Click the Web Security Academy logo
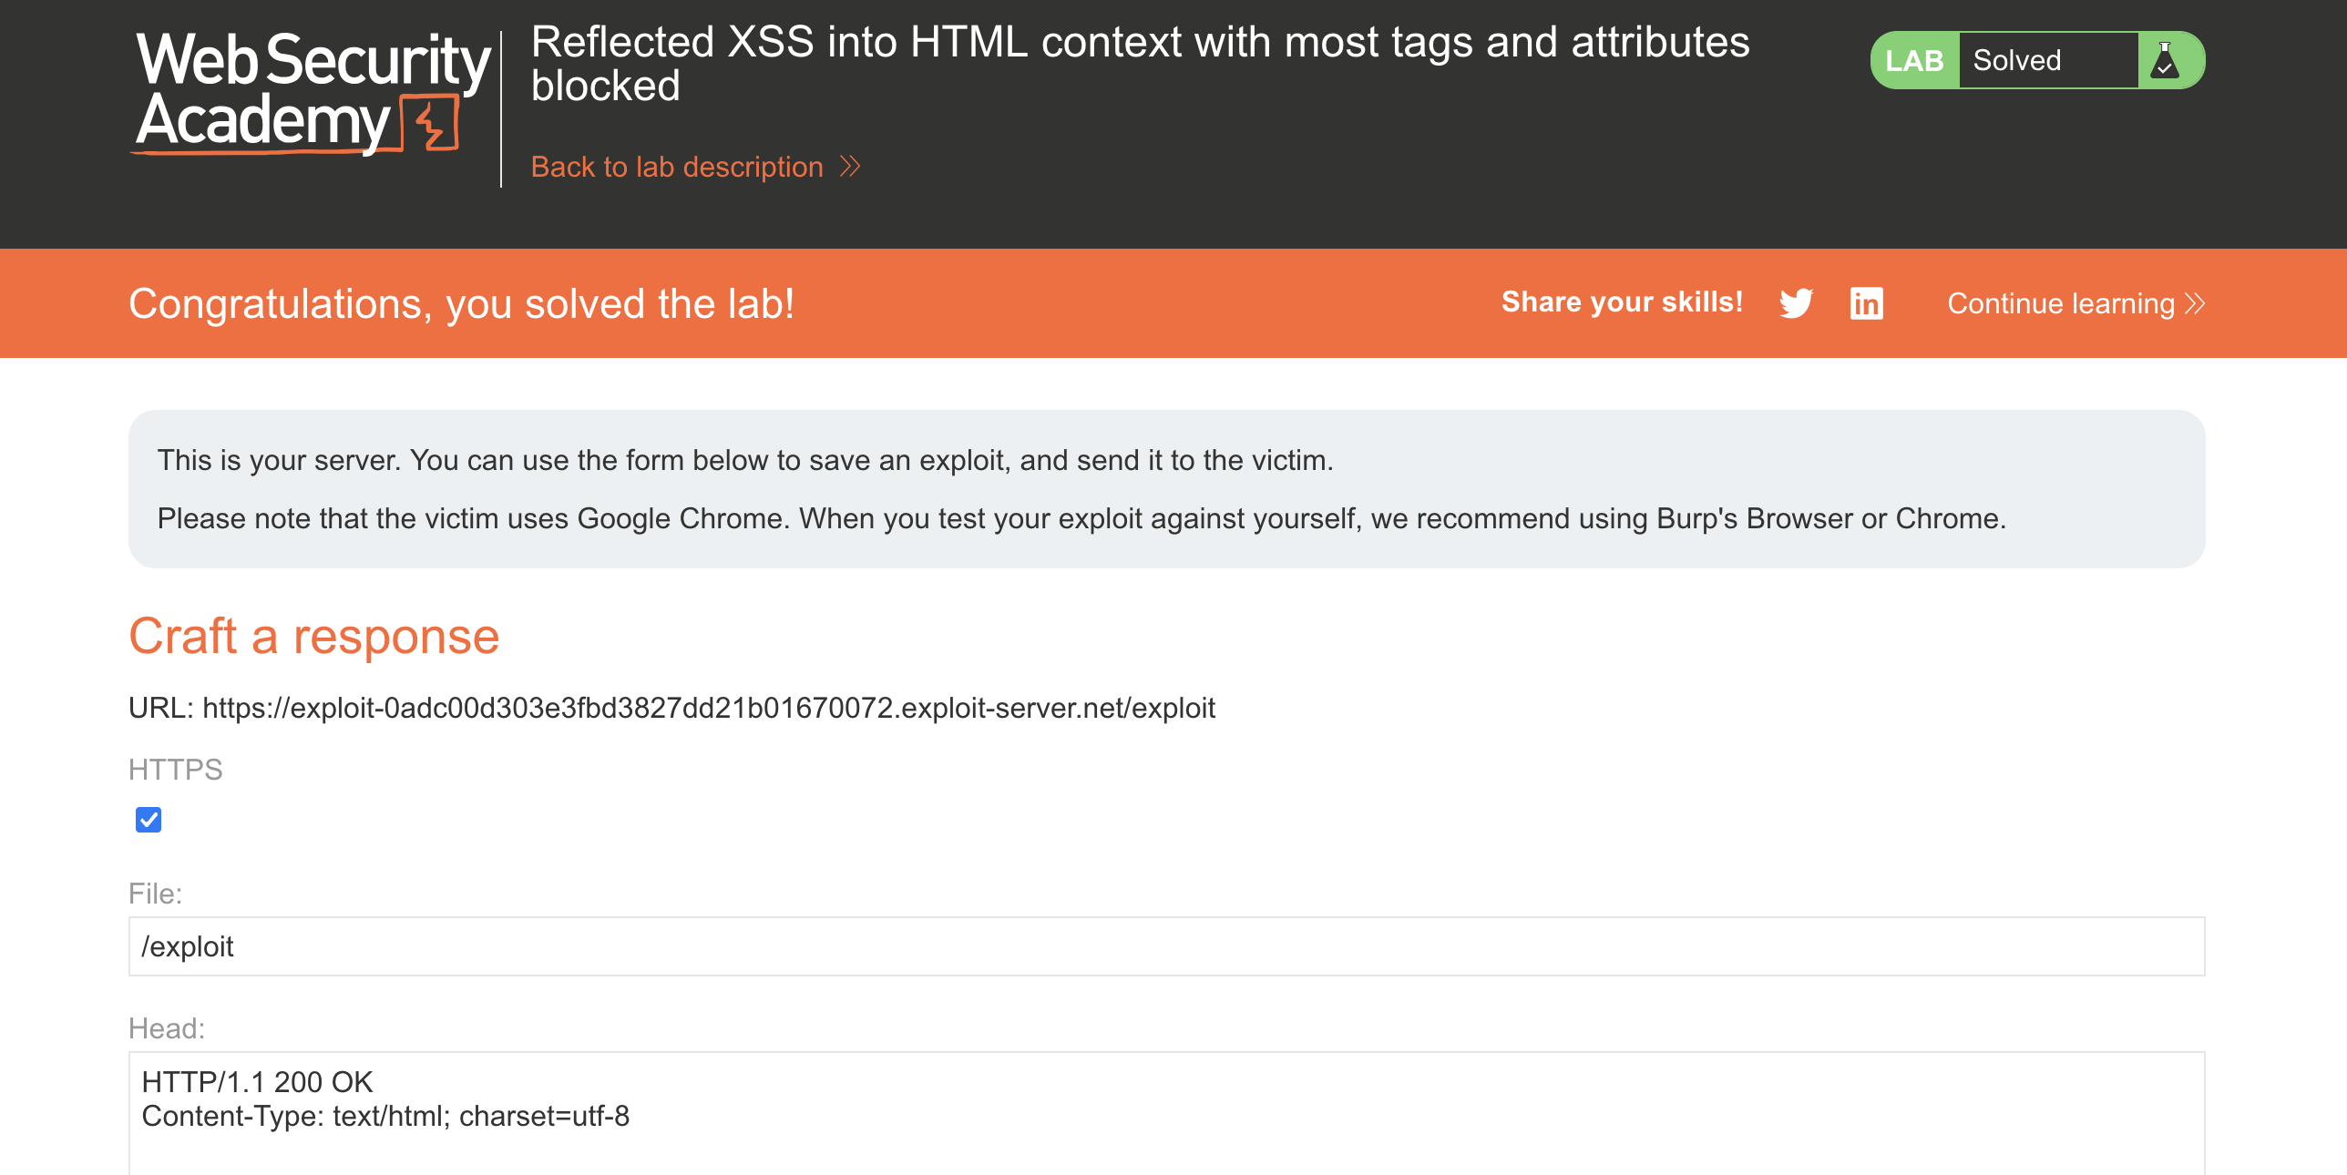 coord(313,92)
